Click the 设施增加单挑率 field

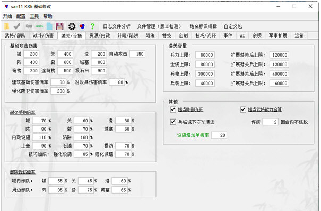(x=219, y=135)
